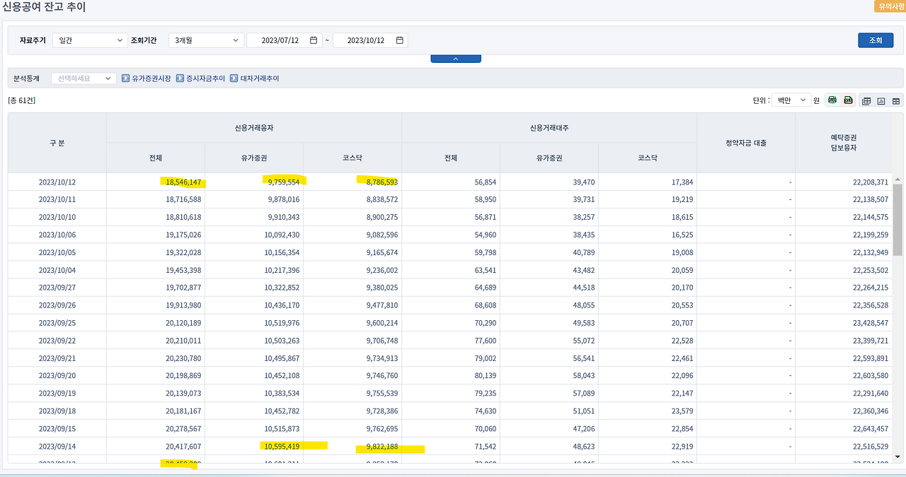The image size is (906, 477).
Task: Open the calendar icon beside 2023/10/12
Action: (398, 40)
